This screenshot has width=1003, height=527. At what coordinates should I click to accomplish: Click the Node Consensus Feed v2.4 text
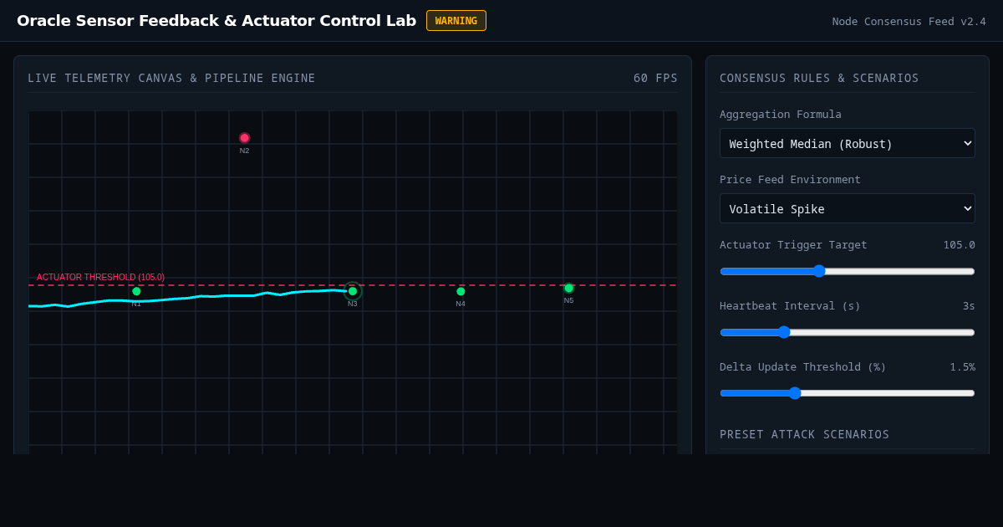pos(909,21)
